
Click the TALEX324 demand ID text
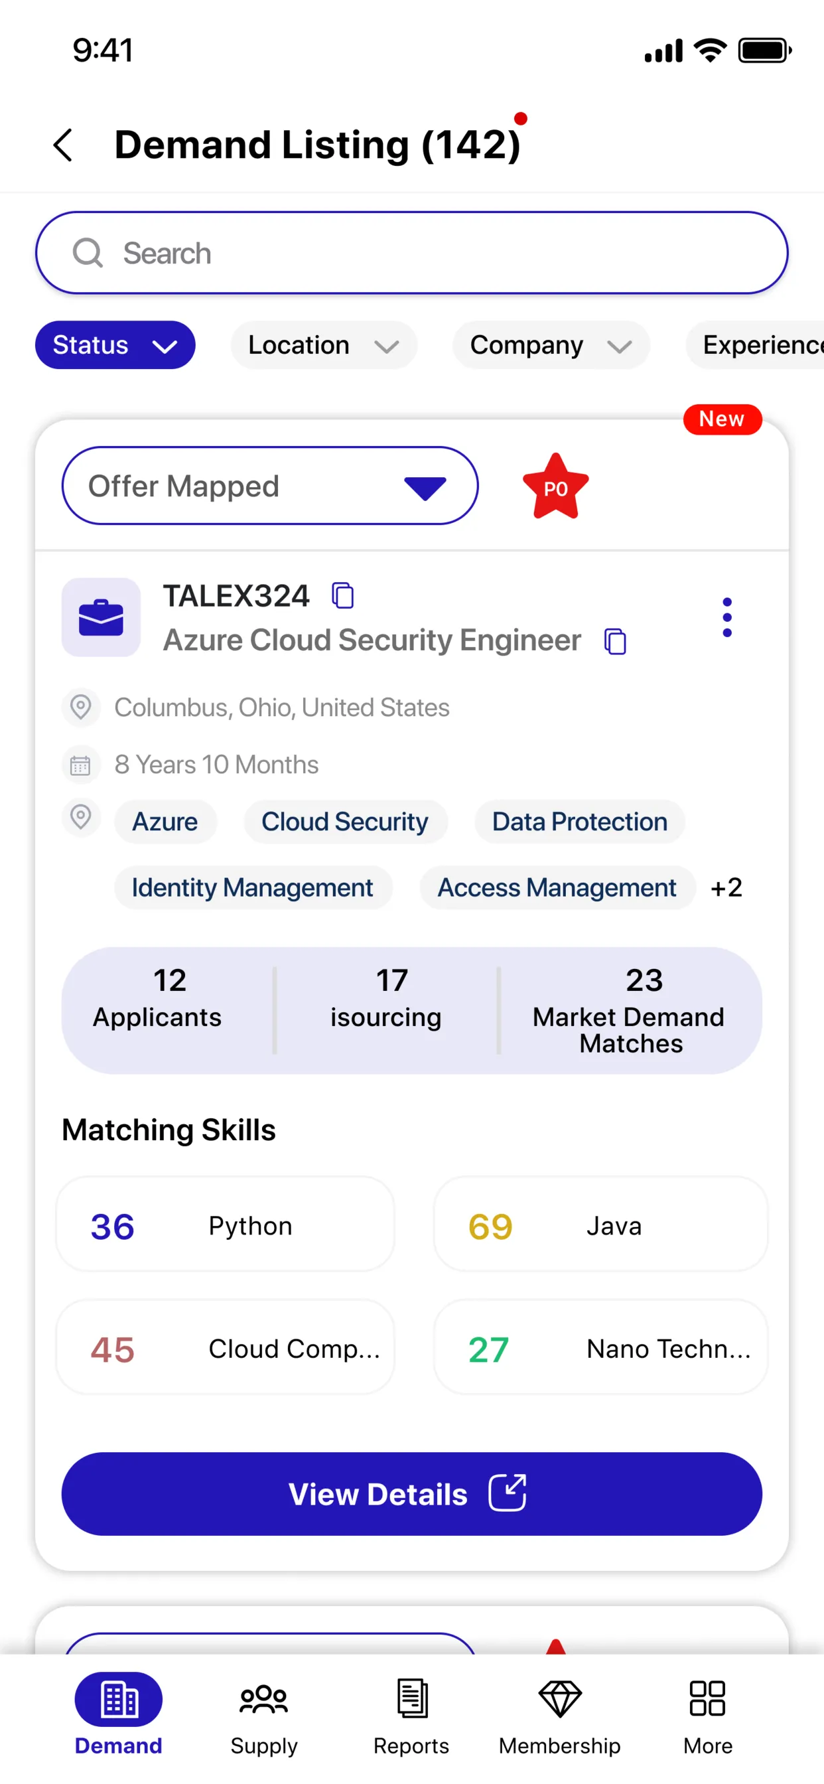click(236, 595)
